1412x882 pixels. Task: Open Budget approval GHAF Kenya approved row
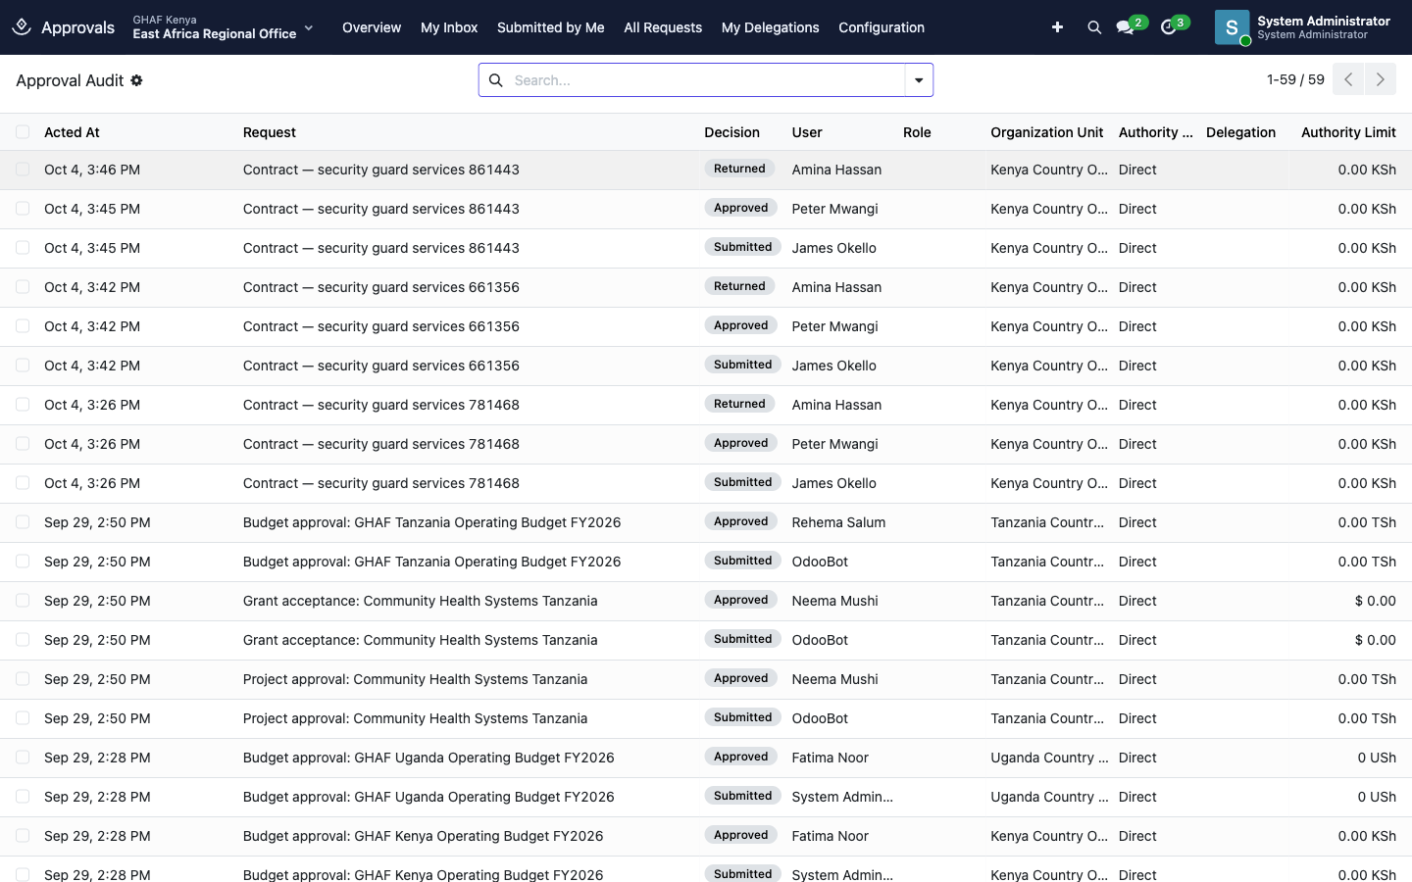(x=706, y=836)
